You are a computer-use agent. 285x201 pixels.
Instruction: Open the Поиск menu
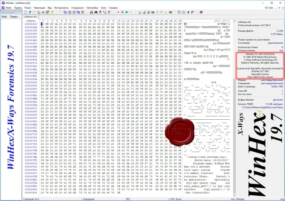click(x=28, y=8)
